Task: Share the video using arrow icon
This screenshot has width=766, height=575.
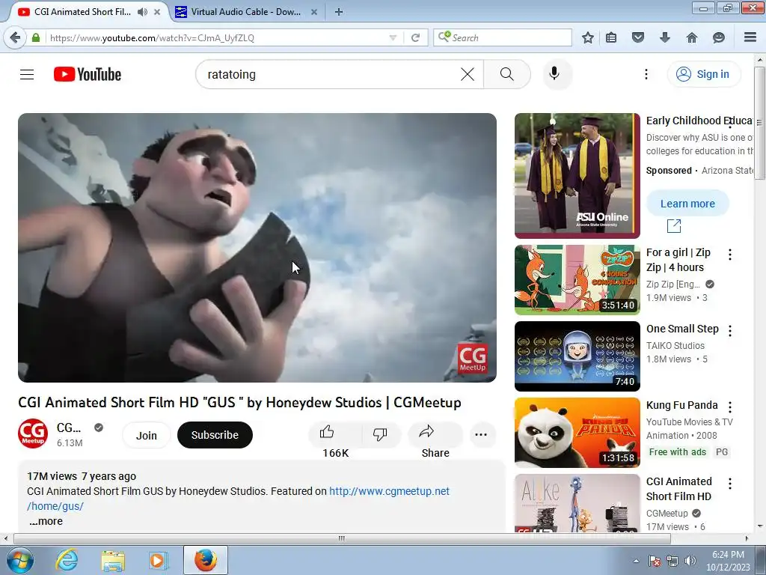Action: tap(426, 432)
